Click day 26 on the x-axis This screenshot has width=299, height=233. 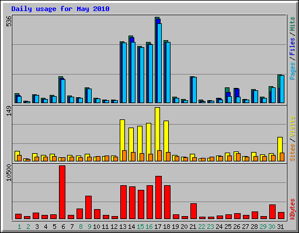pos(237,227)
